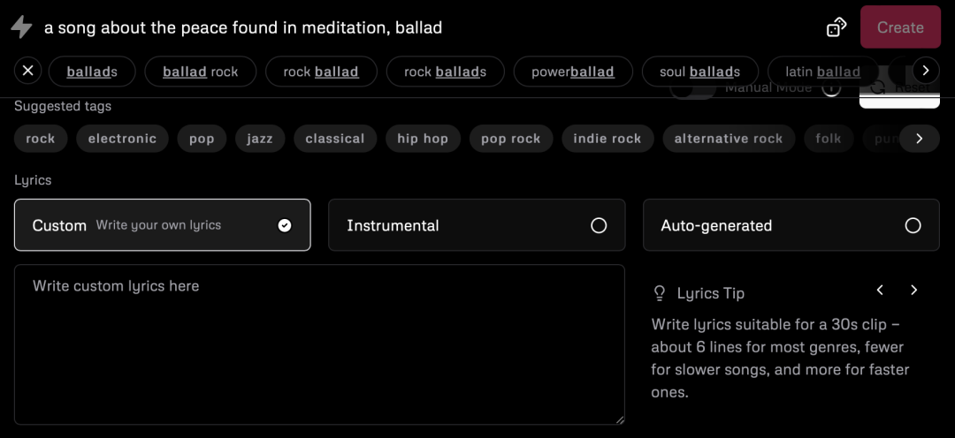Dismiss the ballad suggestions with the X
955x438 pixels.
coord(28,72)
